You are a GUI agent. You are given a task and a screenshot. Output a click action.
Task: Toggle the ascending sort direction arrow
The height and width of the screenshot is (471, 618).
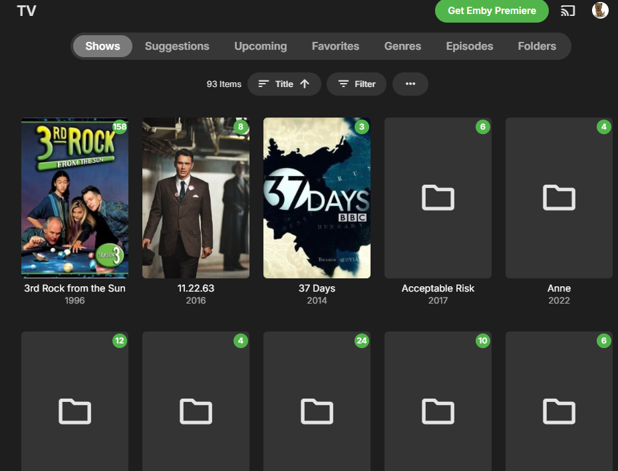pyautogui.click(x=305, y=84)
